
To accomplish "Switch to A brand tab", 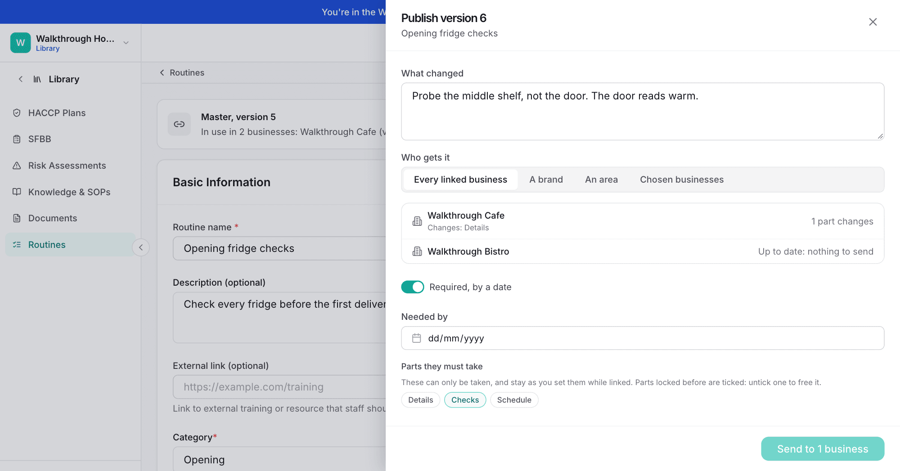I will pos(546,179).
